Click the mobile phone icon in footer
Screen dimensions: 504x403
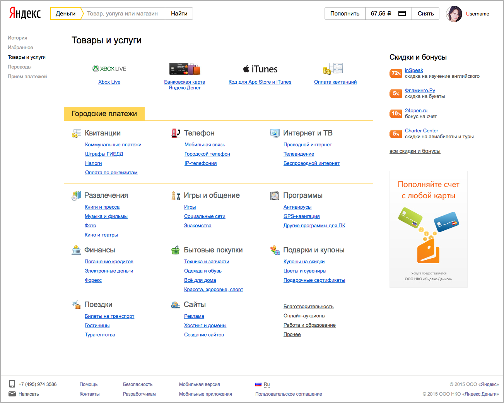coord(12,384)
